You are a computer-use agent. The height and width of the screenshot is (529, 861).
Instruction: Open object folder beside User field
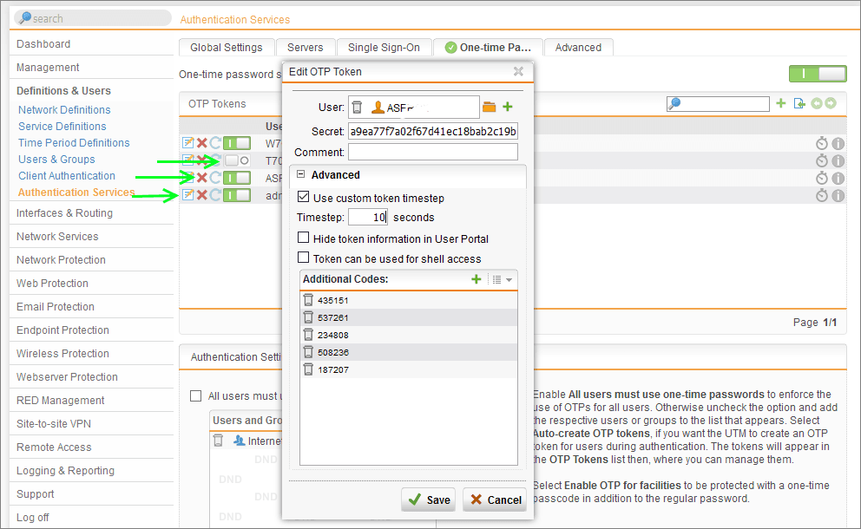click(490, 107)
